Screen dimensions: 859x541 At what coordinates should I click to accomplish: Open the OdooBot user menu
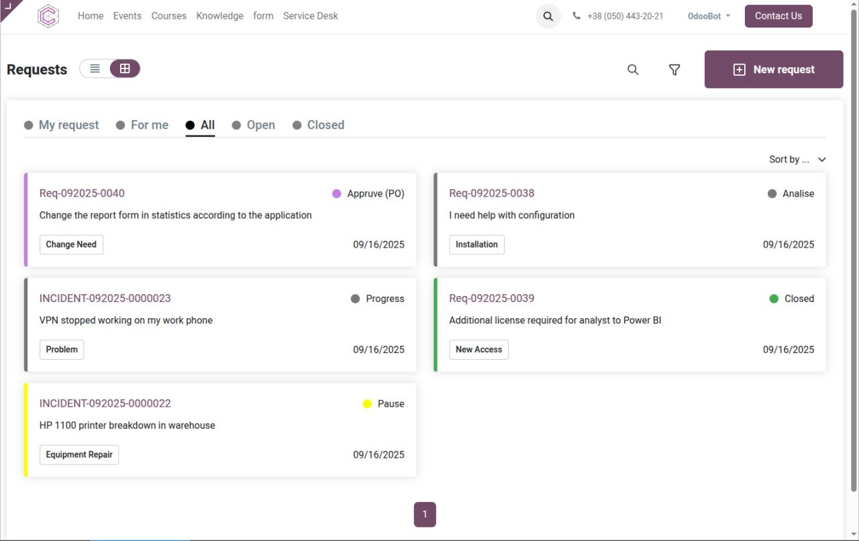pos(709,16)
